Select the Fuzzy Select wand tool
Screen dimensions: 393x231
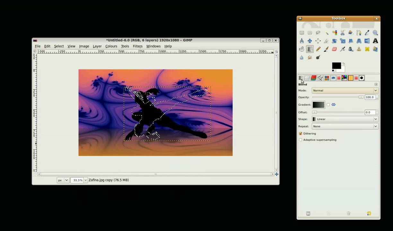[x=326, y=33]
